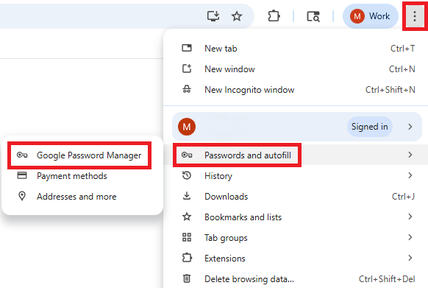Click the three-dot Chrome menu button
This screenshot has width=428, height=288.
pos(414,16)
